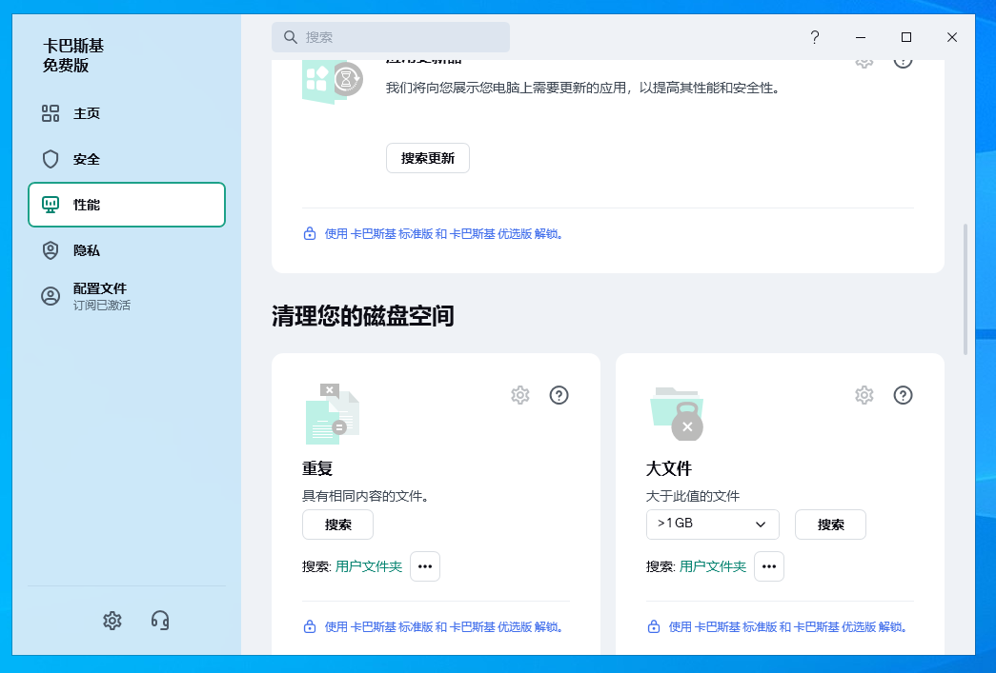This screenshot has height=673, width=996.
Task: Click the 重复 duplicate files illustration
Action: [x=333, y=413]
